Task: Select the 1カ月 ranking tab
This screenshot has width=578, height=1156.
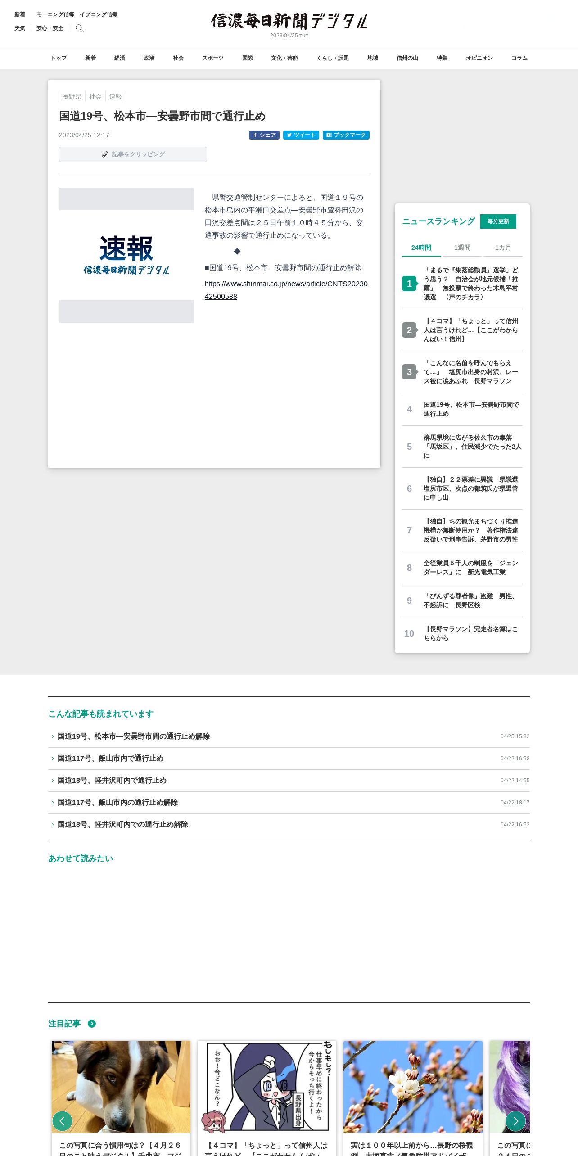Action: pos(503,248)
